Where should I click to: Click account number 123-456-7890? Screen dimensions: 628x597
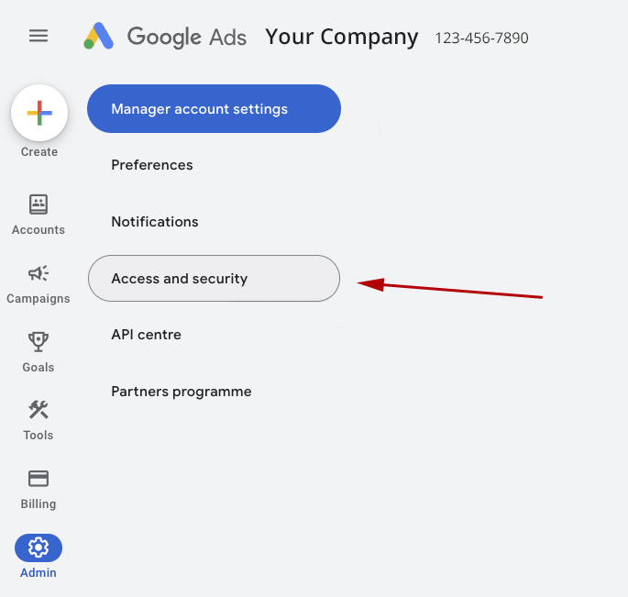pos(482,39)
